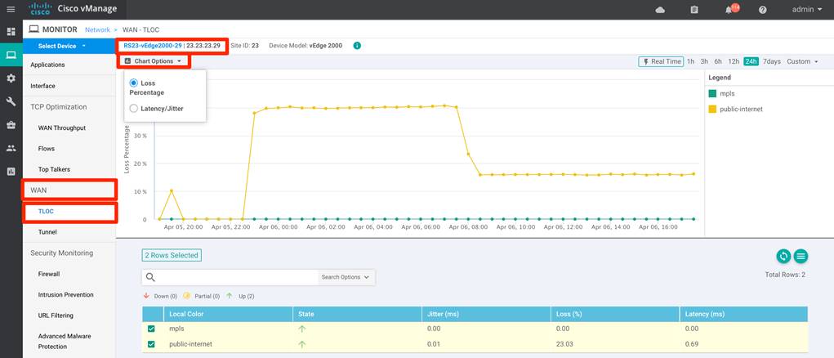Click the Network breadcrumb link
This screenshot has height=358, width=834.
(97, 29)
